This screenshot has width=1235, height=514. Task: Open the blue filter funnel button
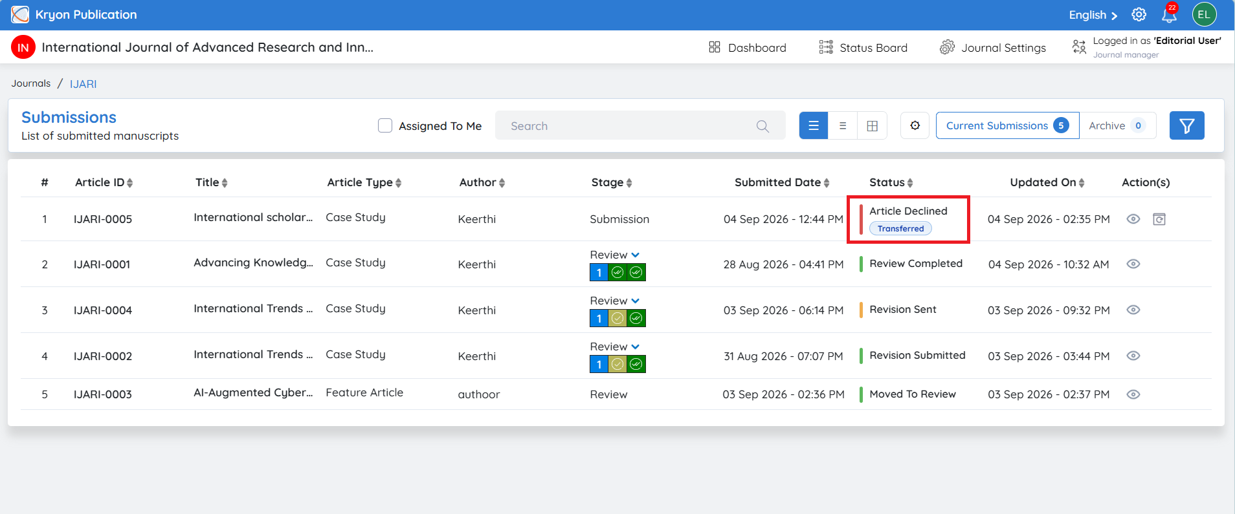pos(1186,125)
